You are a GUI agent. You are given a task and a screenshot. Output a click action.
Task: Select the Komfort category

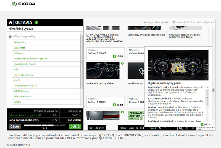pos(17,80)
